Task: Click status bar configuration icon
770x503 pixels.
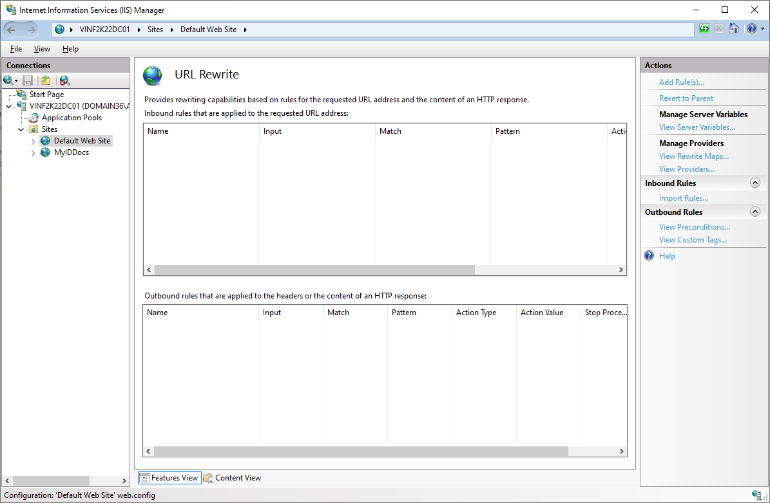Action: [x=756, y=495]
